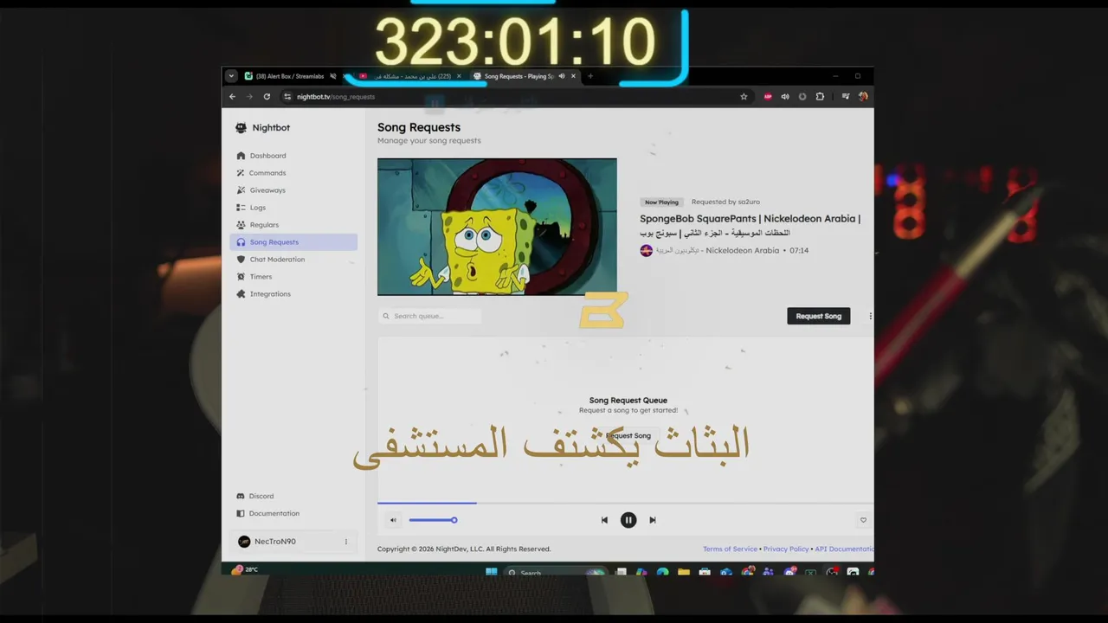Open File Explorer from the taskbar

[x=684, y=572]
